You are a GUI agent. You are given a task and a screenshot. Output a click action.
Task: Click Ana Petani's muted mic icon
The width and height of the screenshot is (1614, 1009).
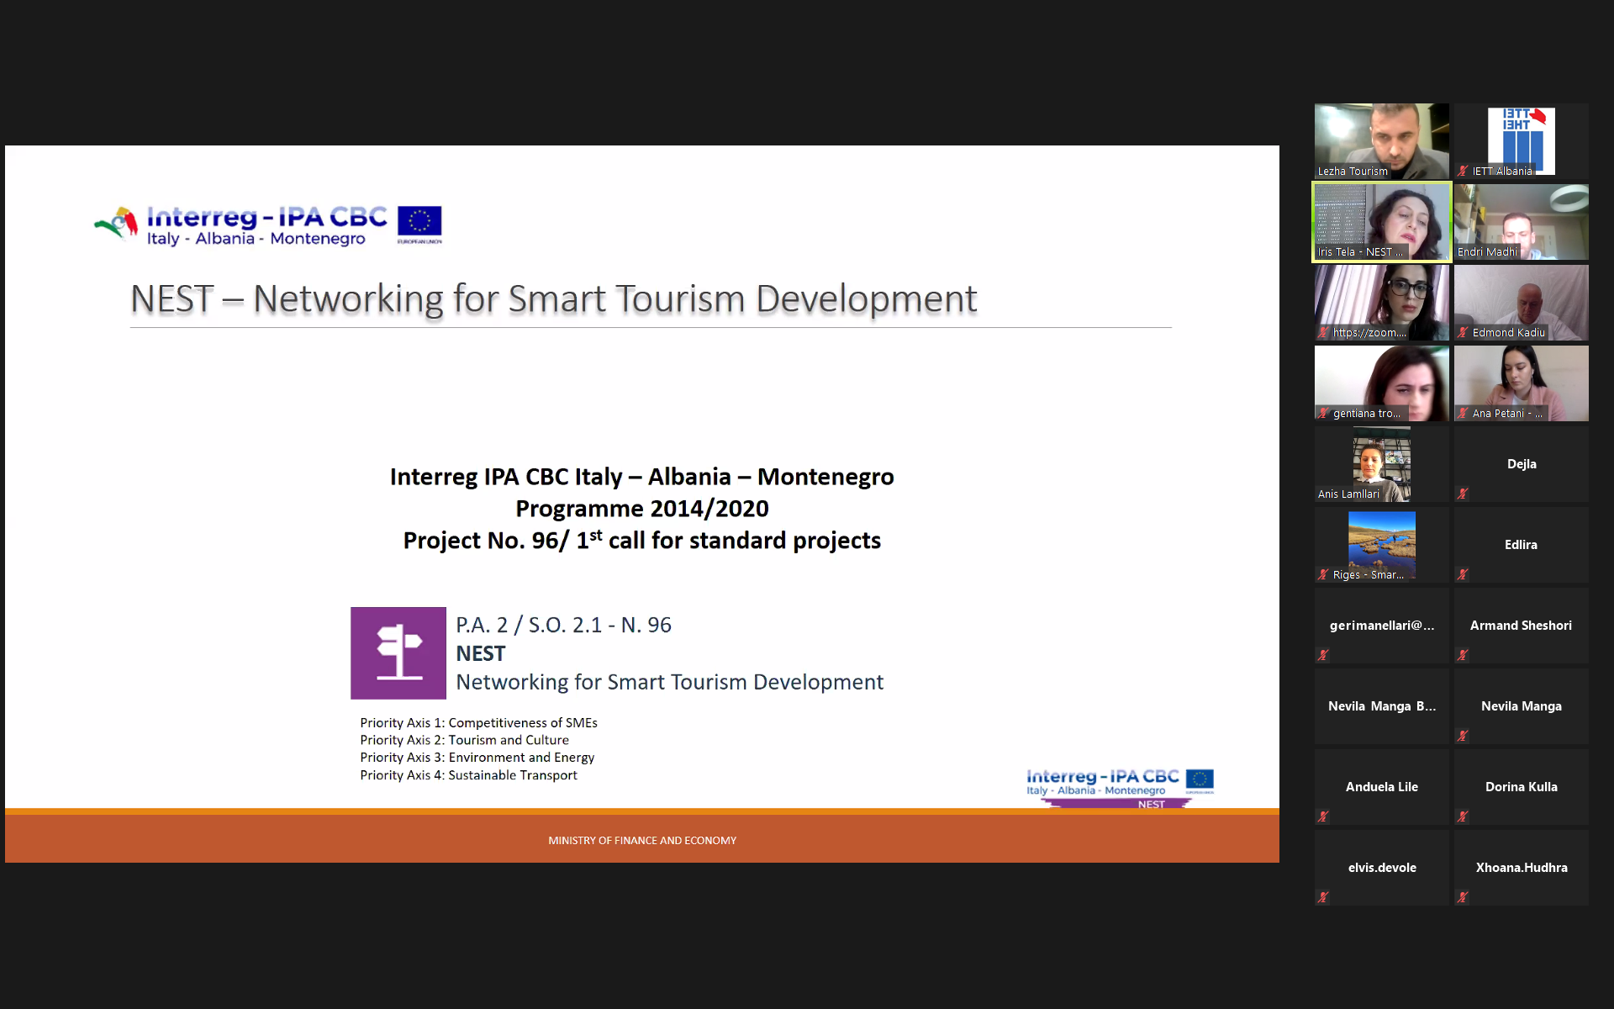1463,413
